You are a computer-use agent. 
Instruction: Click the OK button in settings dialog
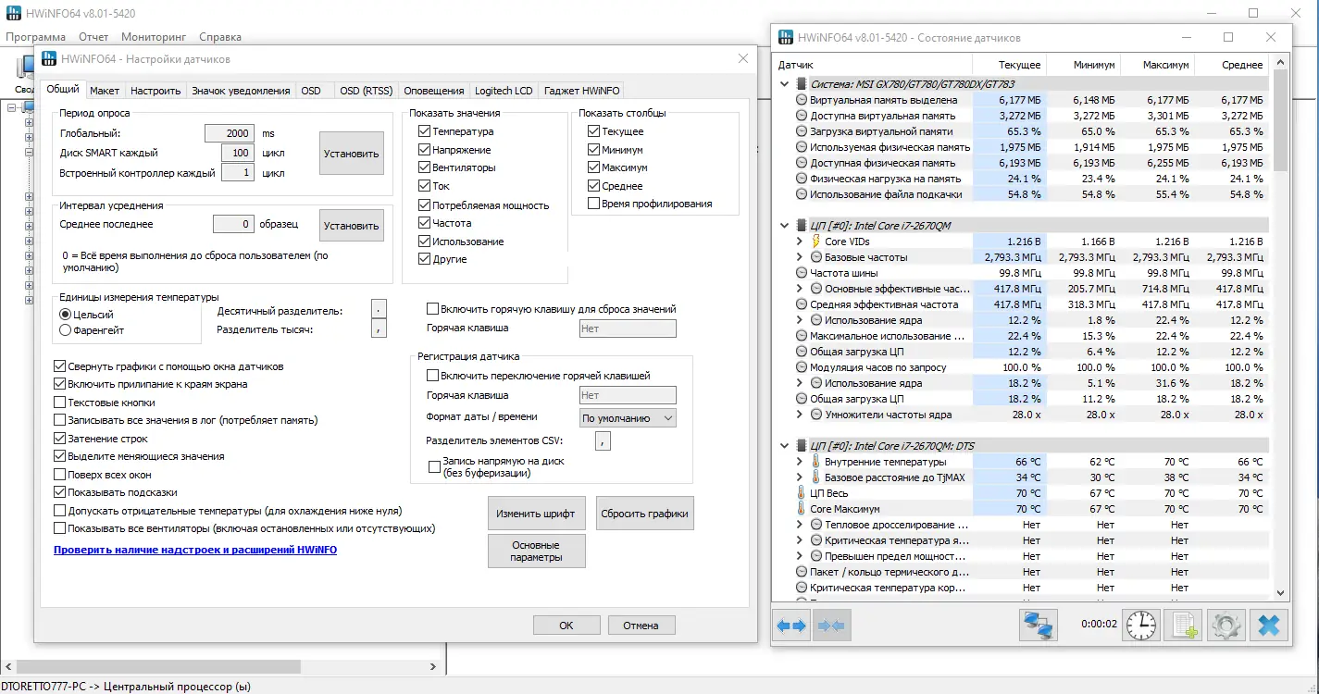[x=566, y=626]
